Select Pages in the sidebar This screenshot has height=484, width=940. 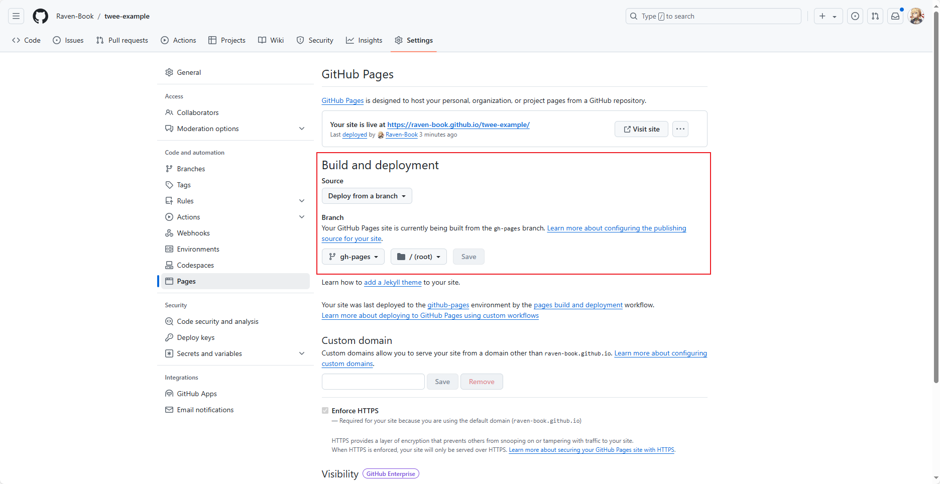[235, 281]
